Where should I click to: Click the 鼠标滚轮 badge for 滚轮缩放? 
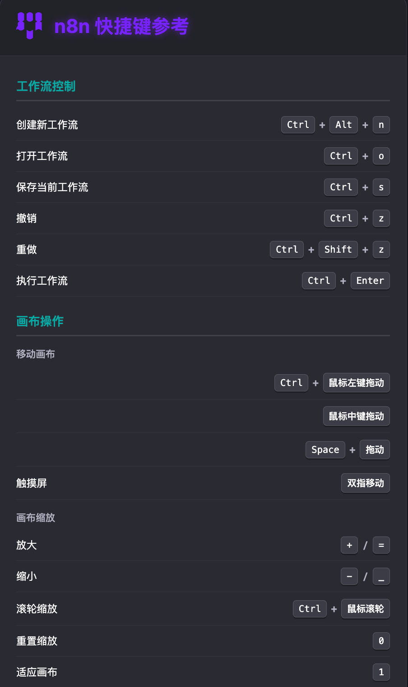(x=365, y=609)
